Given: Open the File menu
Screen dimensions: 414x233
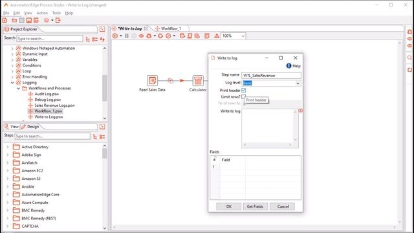Looking at the screenshot, I should (x=6, y=13).
